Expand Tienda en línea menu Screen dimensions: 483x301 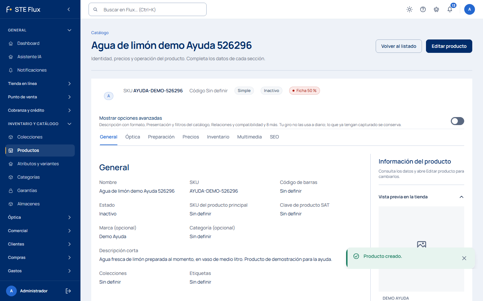[x=40, y=84]
